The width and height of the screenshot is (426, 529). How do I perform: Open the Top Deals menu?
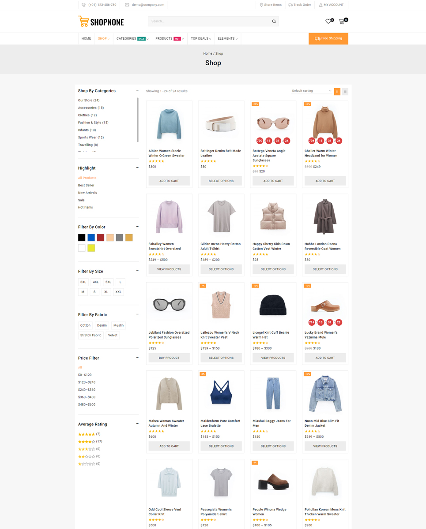(x=201, y=39)
